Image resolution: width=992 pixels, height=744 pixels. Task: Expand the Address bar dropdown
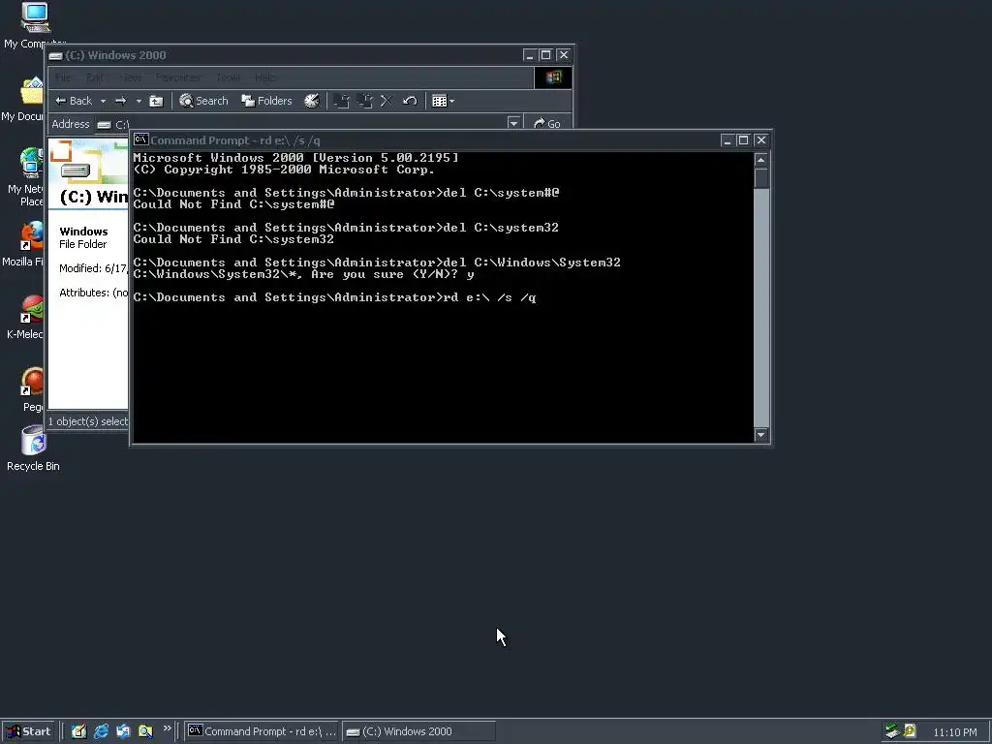pos(513,123)
